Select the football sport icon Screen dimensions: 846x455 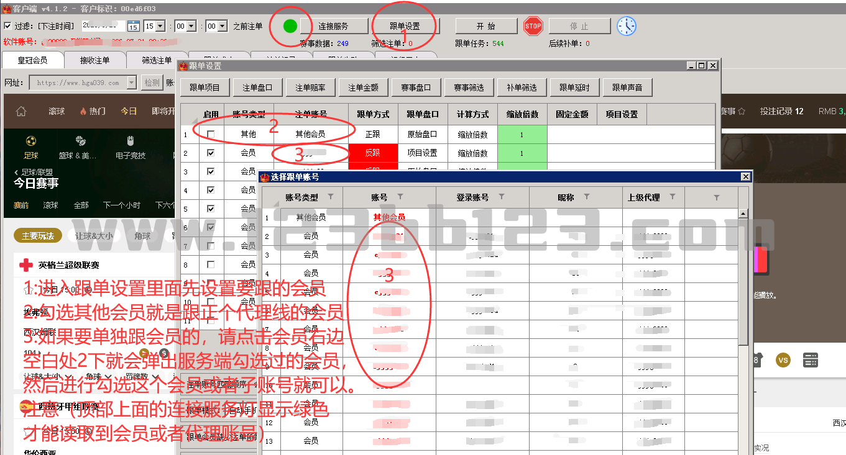31,141
